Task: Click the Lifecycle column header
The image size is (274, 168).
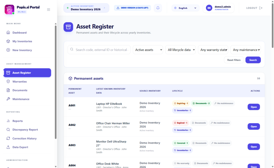Action: click(177, 91)
